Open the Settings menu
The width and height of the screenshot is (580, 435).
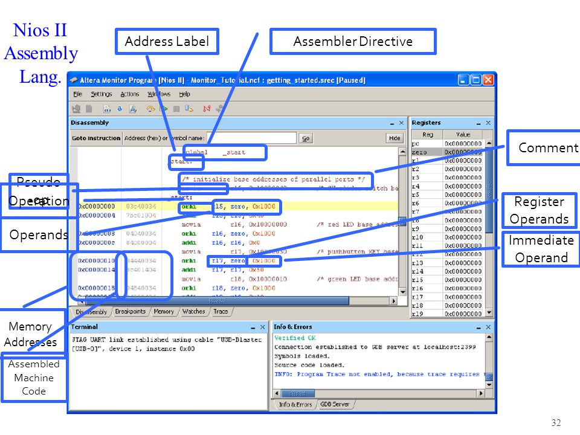pos(101,94)
